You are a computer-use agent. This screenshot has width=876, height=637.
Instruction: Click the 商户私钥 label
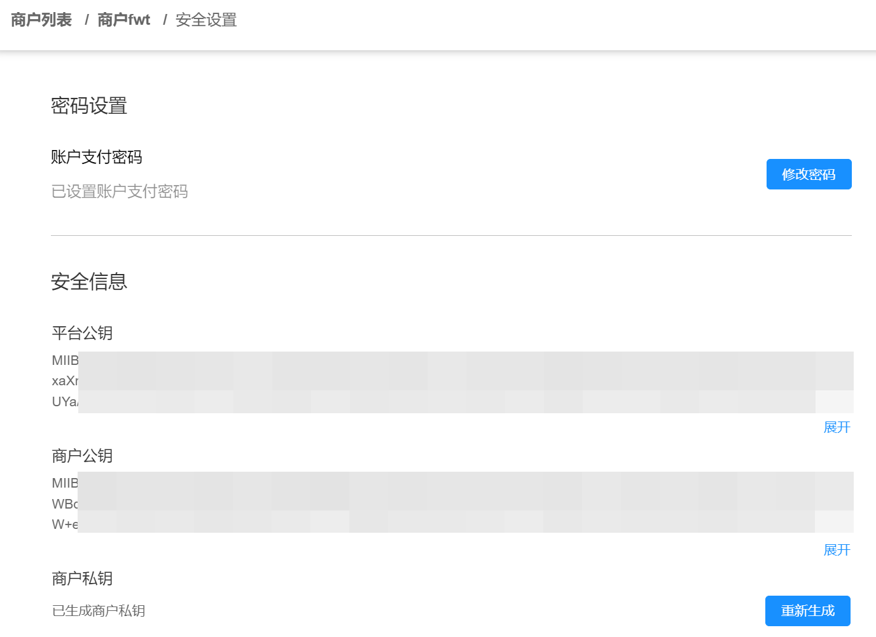[x=82, y=579]
